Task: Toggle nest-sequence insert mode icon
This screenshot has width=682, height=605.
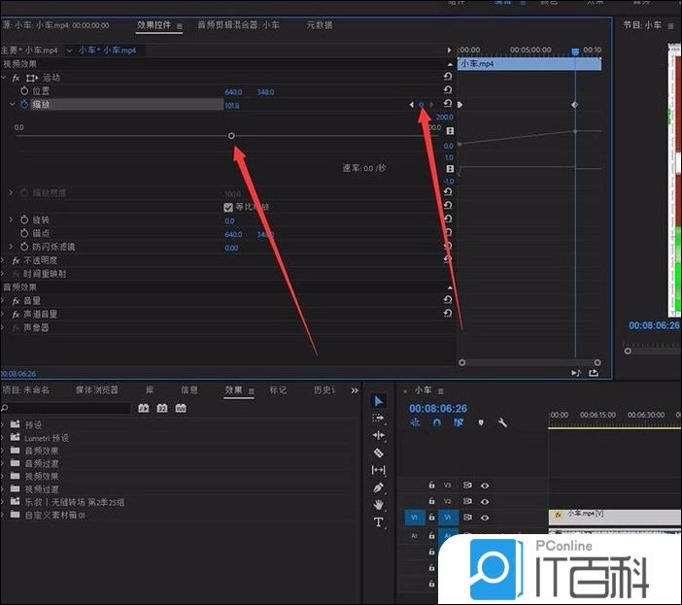Action: [x=415, y=422]
